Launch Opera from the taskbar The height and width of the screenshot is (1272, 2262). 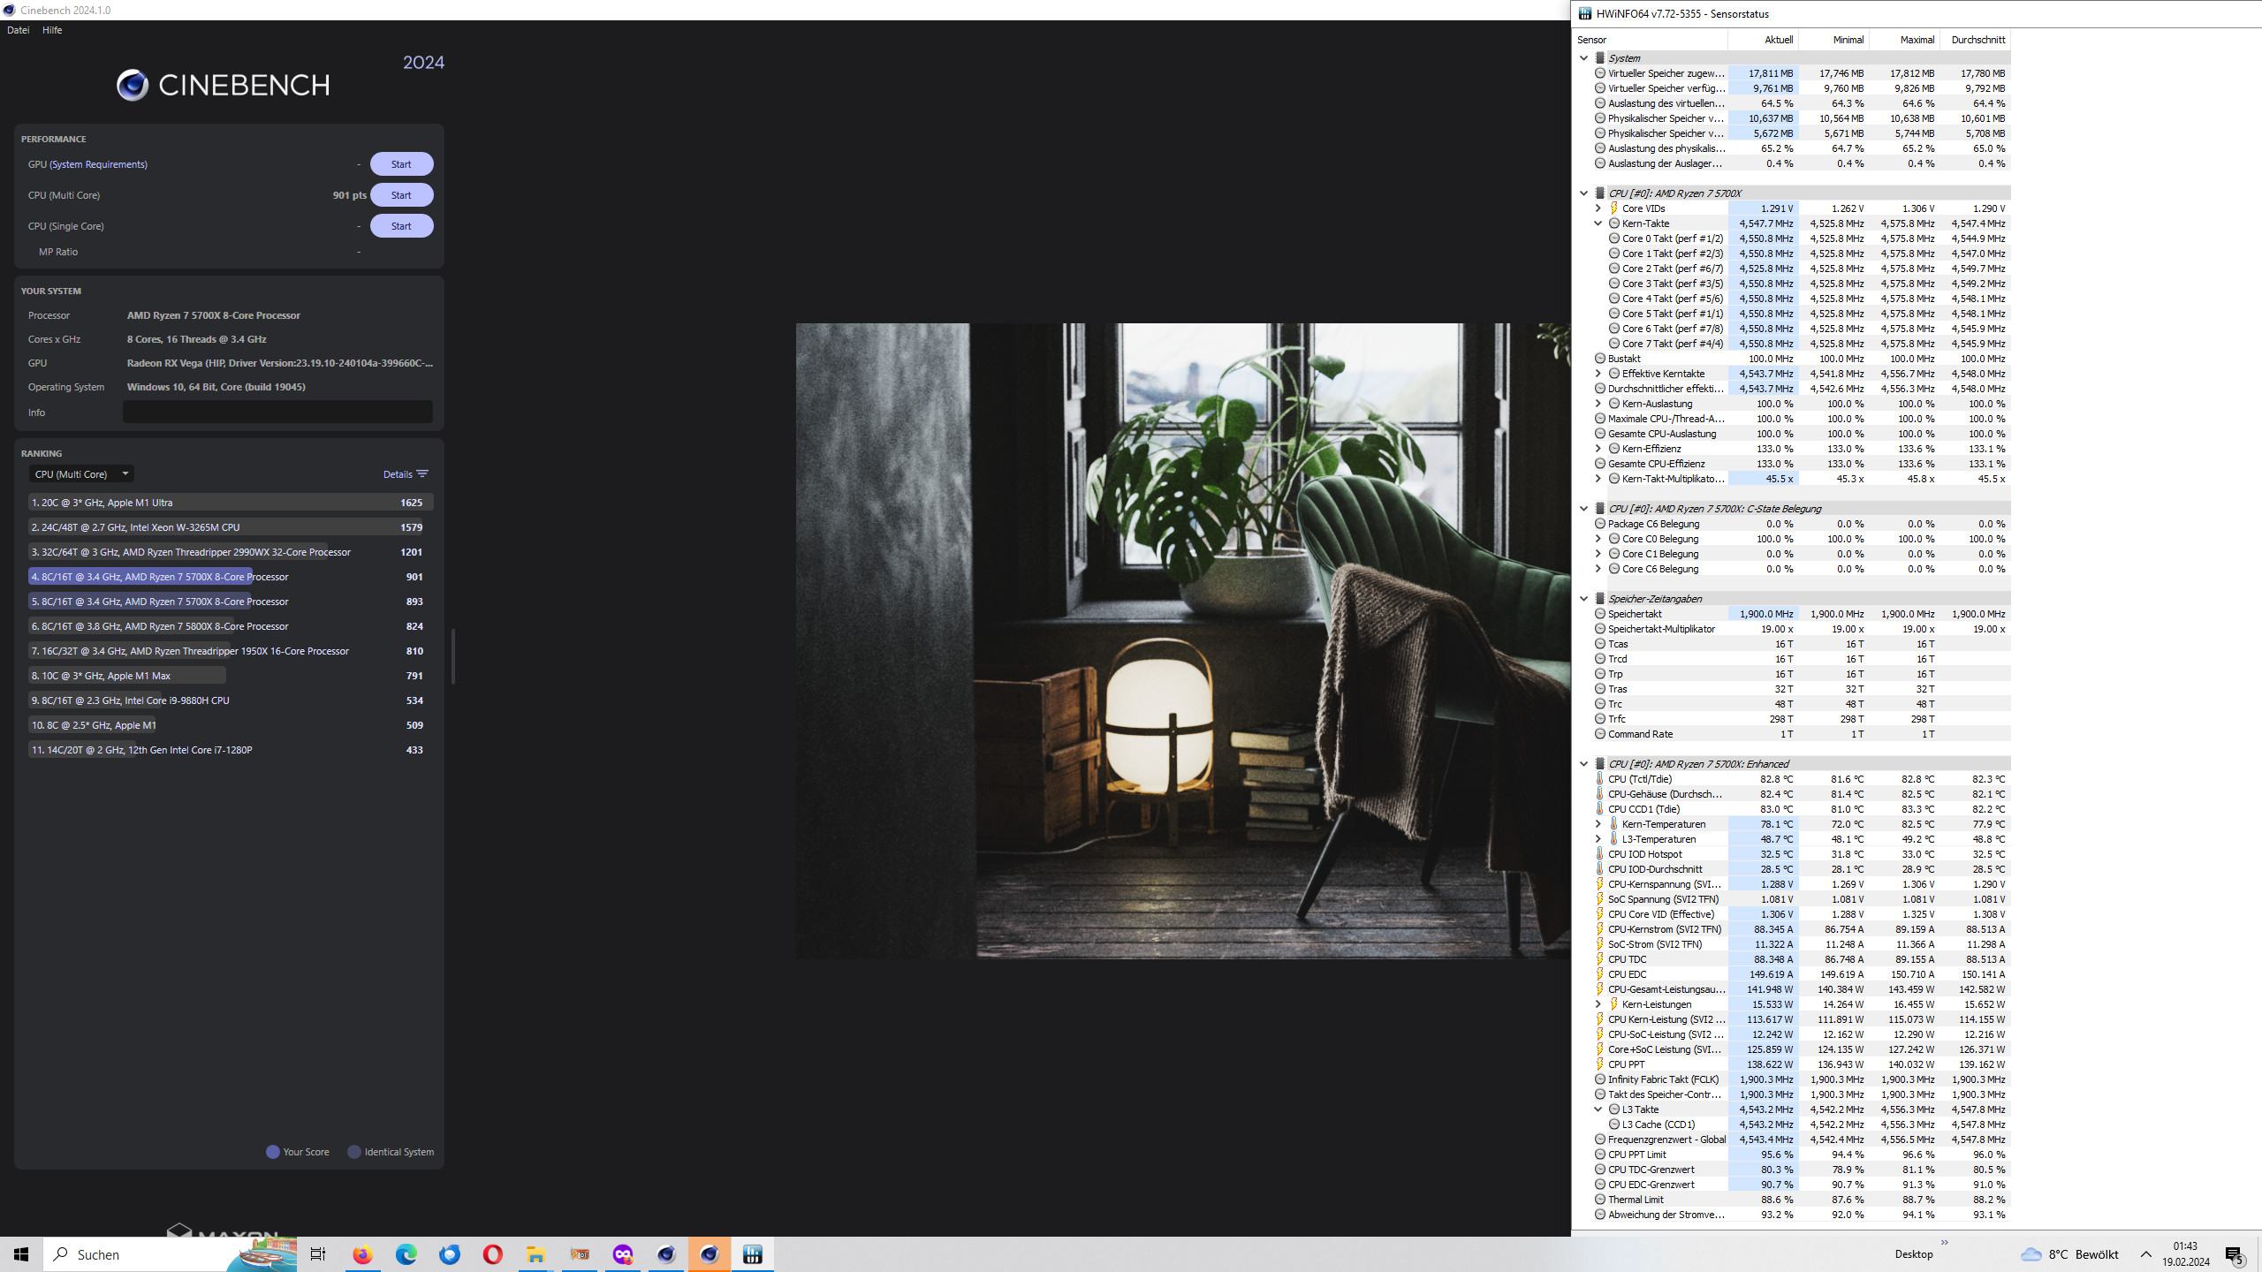(x=493, y=1254)
